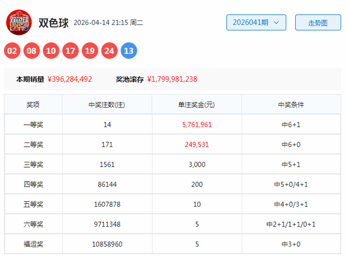Click fourth prize winner count 86144
The height and width of the screenshot is (258, 347).
107,184
